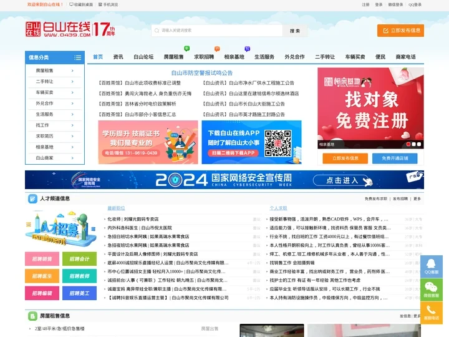Open resume 找销售工作 会拍摄剪辑

292,263
